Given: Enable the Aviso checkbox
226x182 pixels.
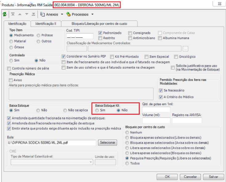Looking at the screenshot, I should tap(10, 80).
